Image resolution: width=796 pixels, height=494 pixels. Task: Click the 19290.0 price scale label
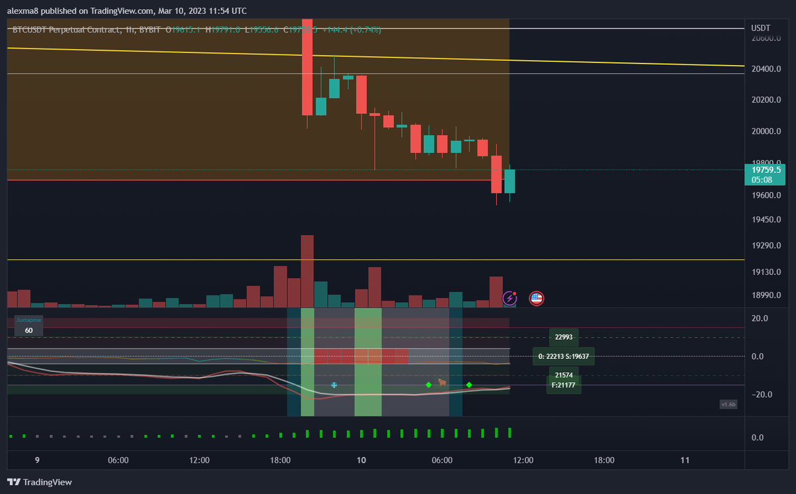[x=765, y=246]
